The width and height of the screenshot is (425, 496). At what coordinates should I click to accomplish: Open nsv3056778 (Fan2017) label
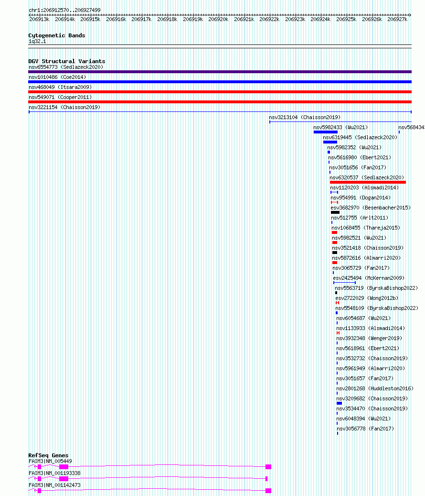click(x=365, y=429)
